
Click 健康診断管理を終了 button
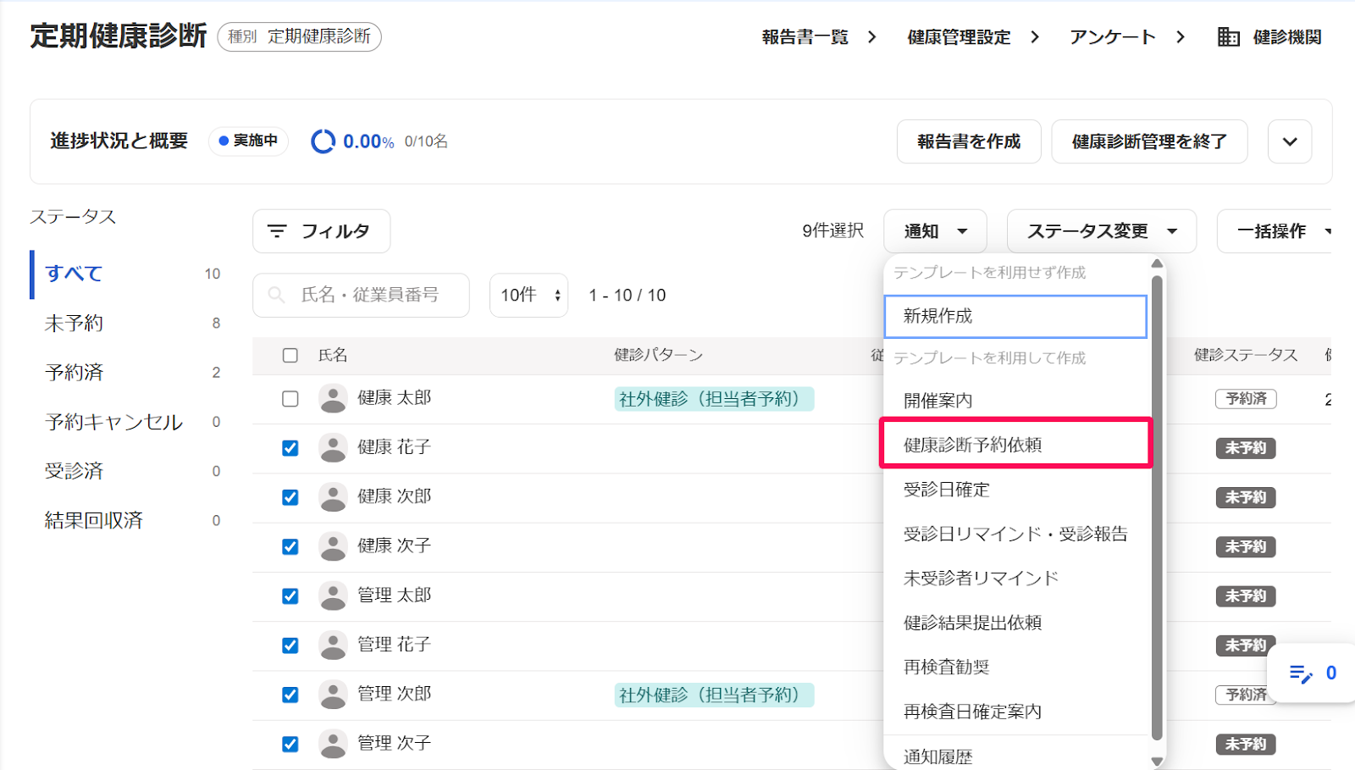[x=1149, y=141]
